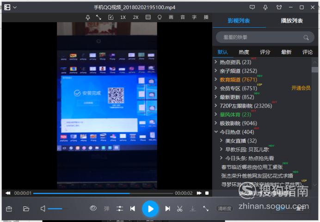Image resolution: width=320 pixels, height=222 pixels.
Task: Click the list scrollbar thumb
Action: pyautogui.click(x=315, y=70)
